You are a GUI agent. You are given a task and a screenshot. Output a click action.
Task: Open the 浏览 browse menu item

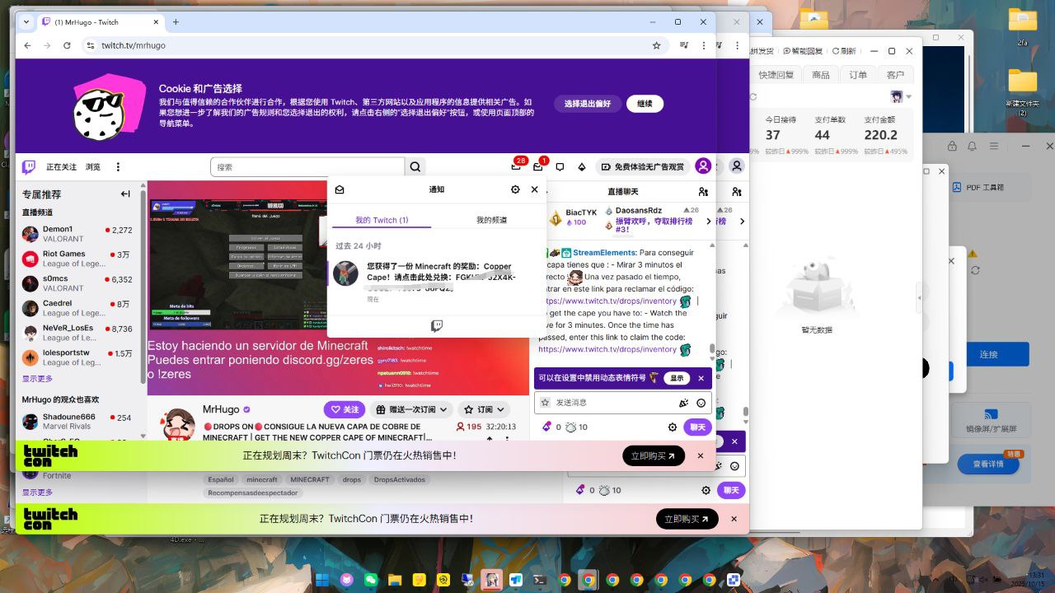(93, 166)
